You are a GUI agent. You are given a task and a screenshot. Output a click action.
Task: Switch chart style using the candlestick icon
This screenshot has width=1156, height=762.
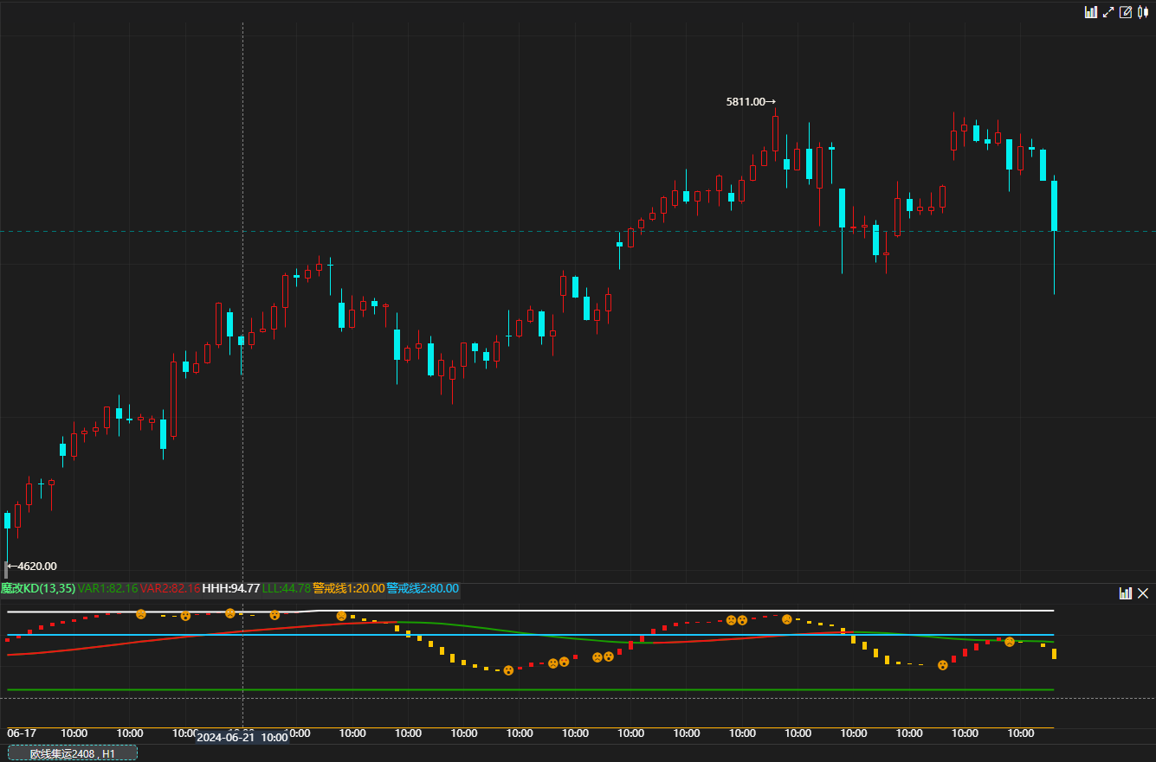tap(1143, 12)
